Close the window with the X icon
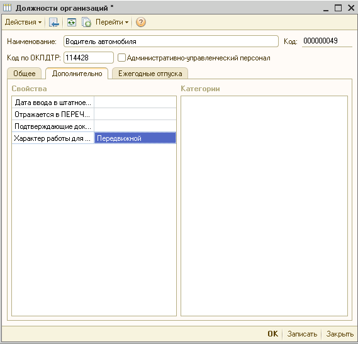358x344 pixels. [x=351, y=8]
